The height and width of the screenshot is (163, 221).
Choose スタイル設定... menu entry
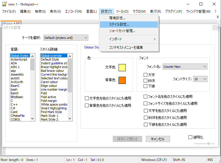129,25
